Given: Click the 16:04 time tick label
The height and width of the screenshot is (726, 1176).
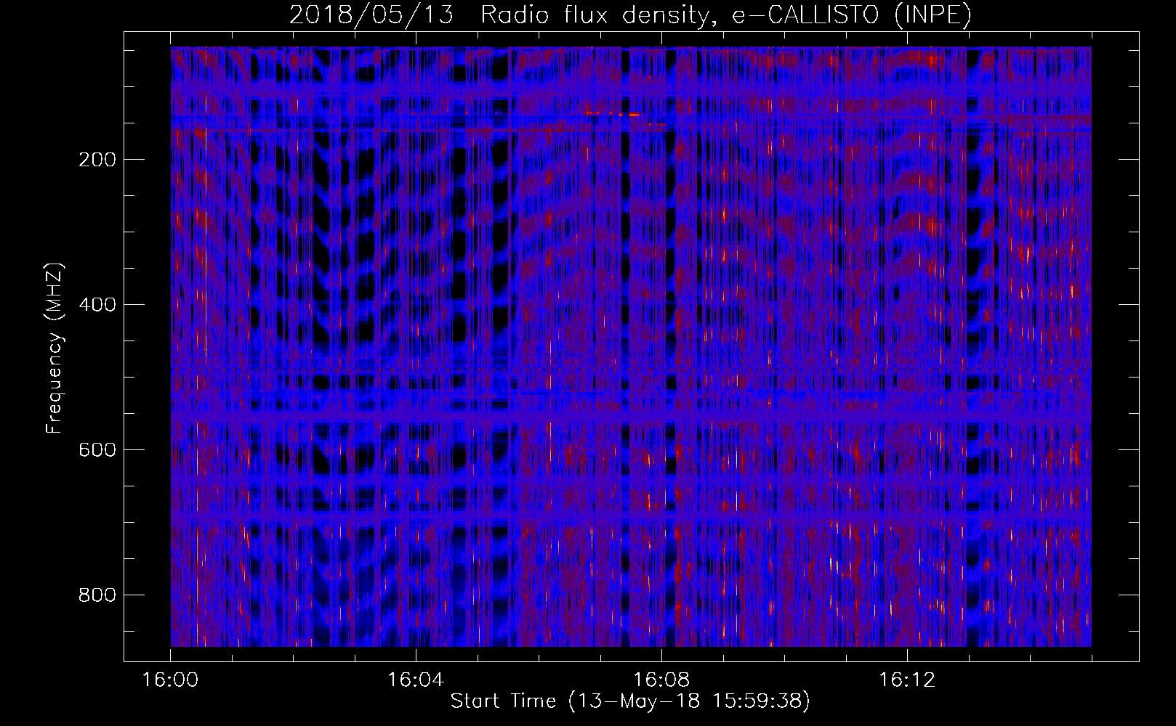Looking at the screenshot, I should pyautogui.click(x=416, y=680).
